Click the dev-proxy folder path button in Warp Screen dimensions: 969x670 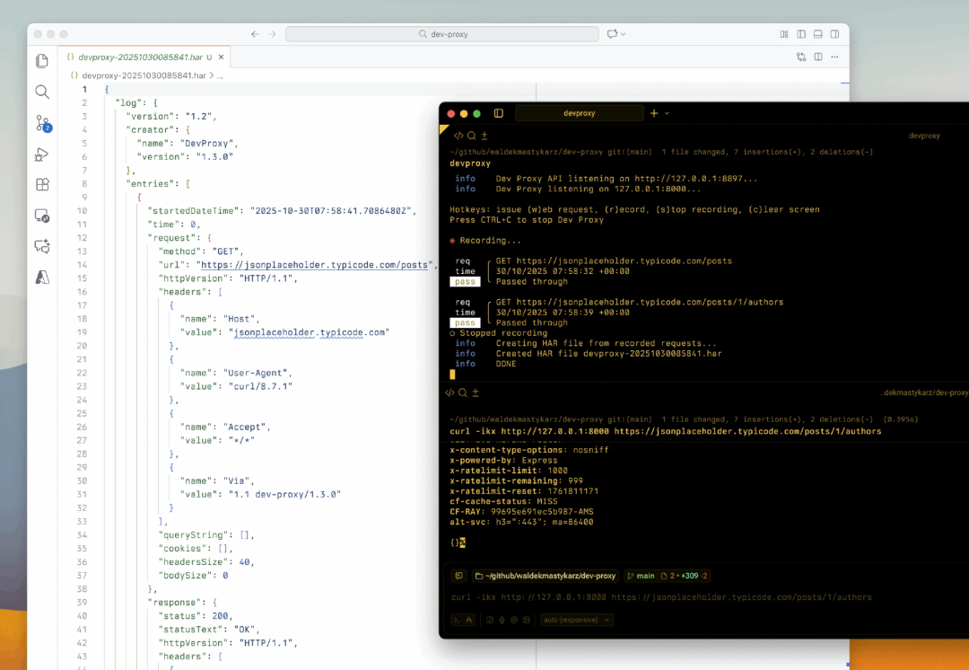tap(544, 576)
